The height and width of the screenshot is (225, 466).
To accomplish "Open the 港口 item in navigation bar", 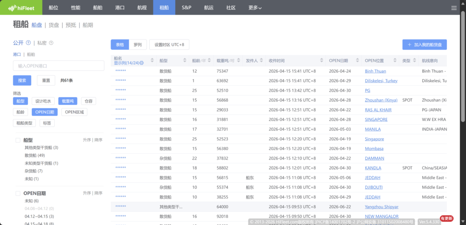I will click(x=120, y=8).
